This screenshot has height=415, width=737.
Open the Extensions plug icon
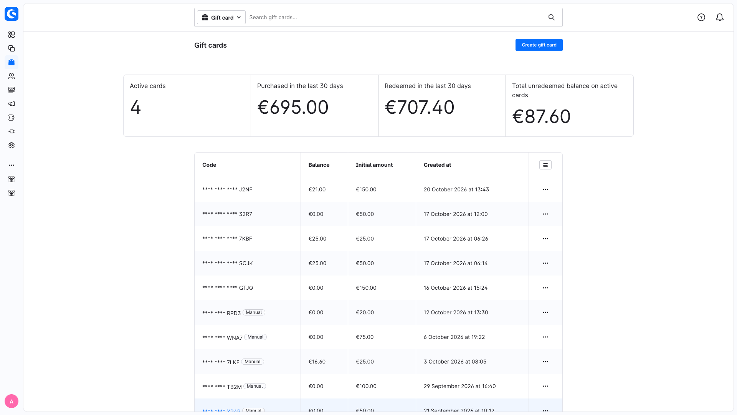coord(12,131)
